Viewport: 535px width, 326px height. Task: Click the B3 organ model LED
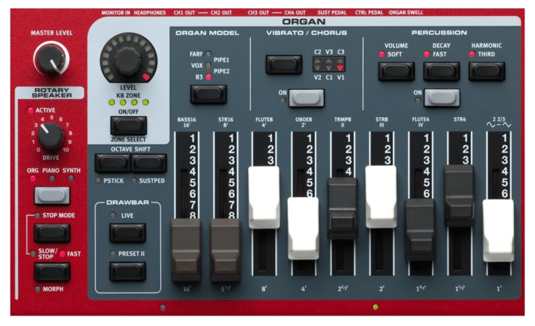(x=208, y=77)
